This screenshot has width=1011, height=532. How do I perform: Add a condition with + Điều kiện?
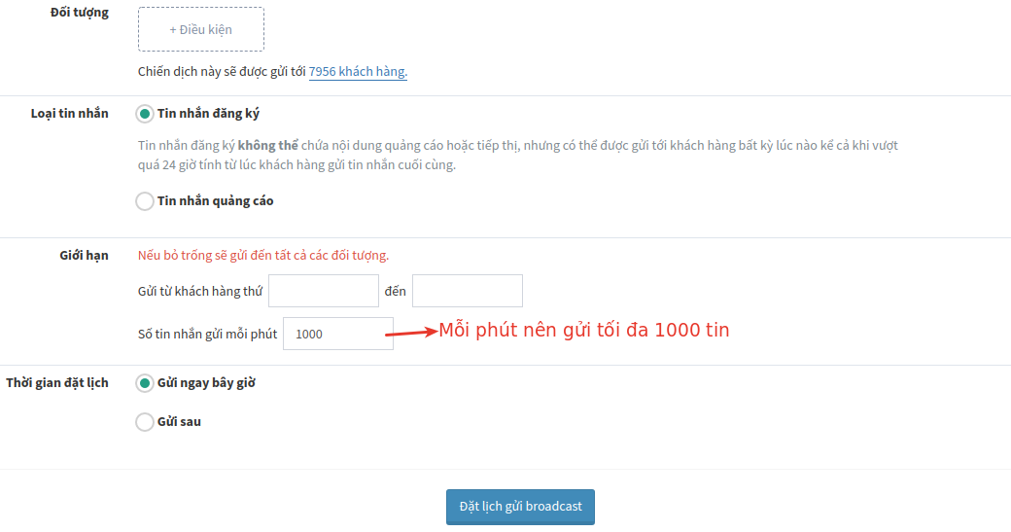(200, 29)
